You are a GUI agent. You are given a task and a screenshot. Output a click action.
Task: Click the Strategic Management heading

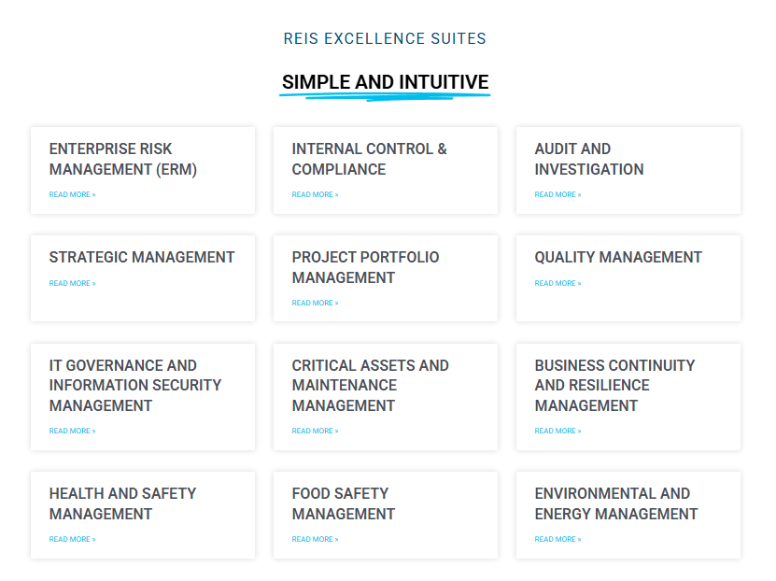[x=142, y=258]
